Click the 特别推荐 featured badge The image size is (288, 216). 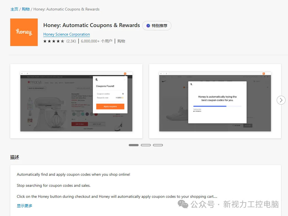tap(157, 26)
